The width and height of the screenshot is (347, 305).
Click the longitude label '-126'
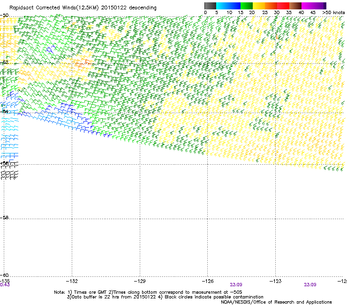pos(208,281)
